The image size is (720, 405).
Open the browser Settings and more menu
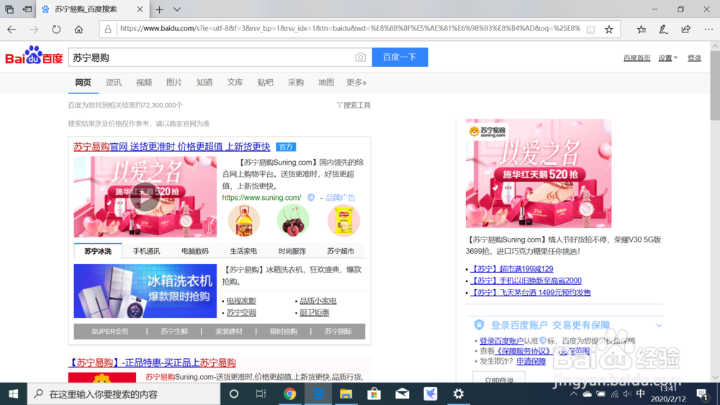[x=708, y=29]
